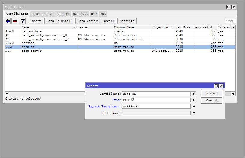Viewport: 245px width, 158px height.
Task: Open the CRL tab
Action: [x=103, y=14]
